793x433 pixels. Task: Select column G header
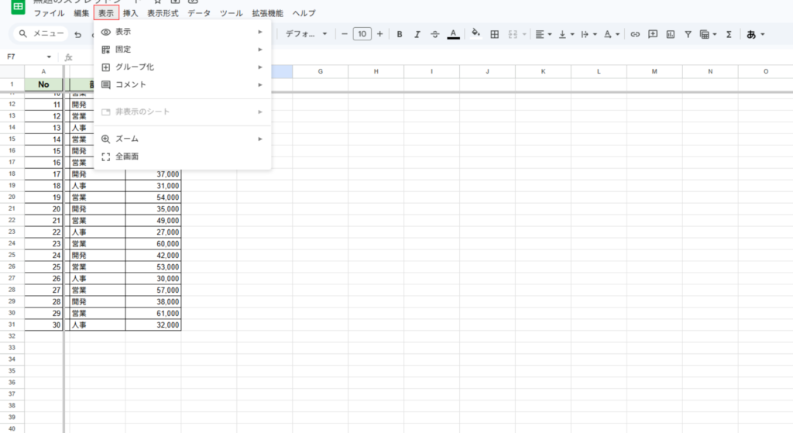tap(320, 71)
